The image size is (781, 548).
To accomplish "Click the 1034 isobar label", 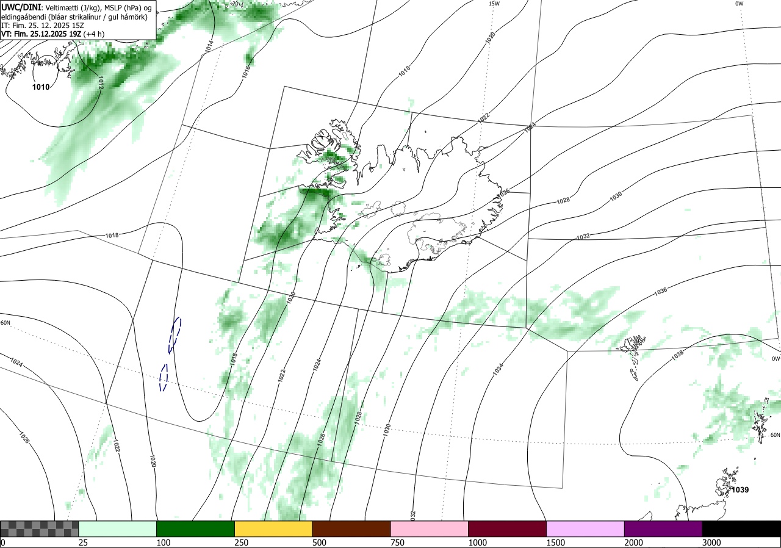I will tap(498, 369).
